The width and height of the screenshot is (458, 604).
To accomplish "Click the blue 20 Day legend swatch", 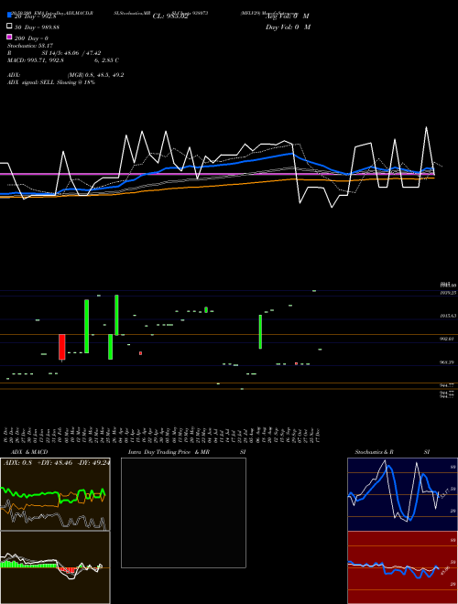I will 10,15.
